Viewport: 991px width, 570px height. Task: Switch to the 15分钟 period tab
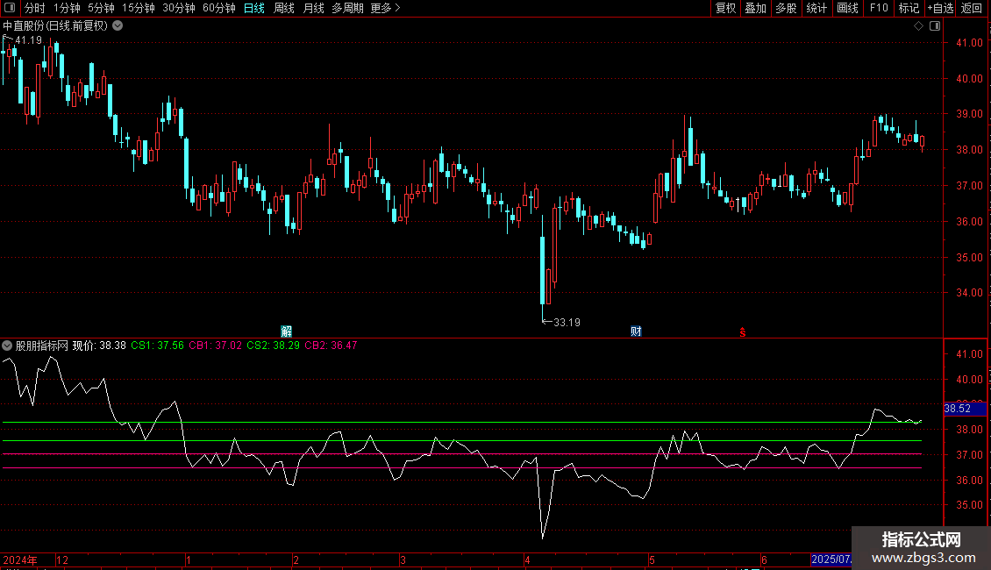coord(138,8)
